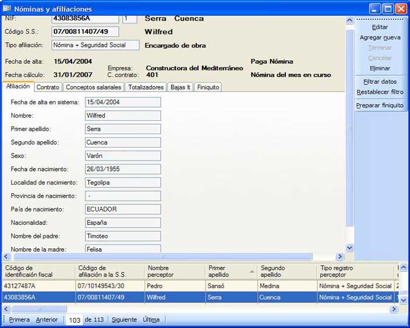Sort by Primer apellido column header

(x=230, y=271)
